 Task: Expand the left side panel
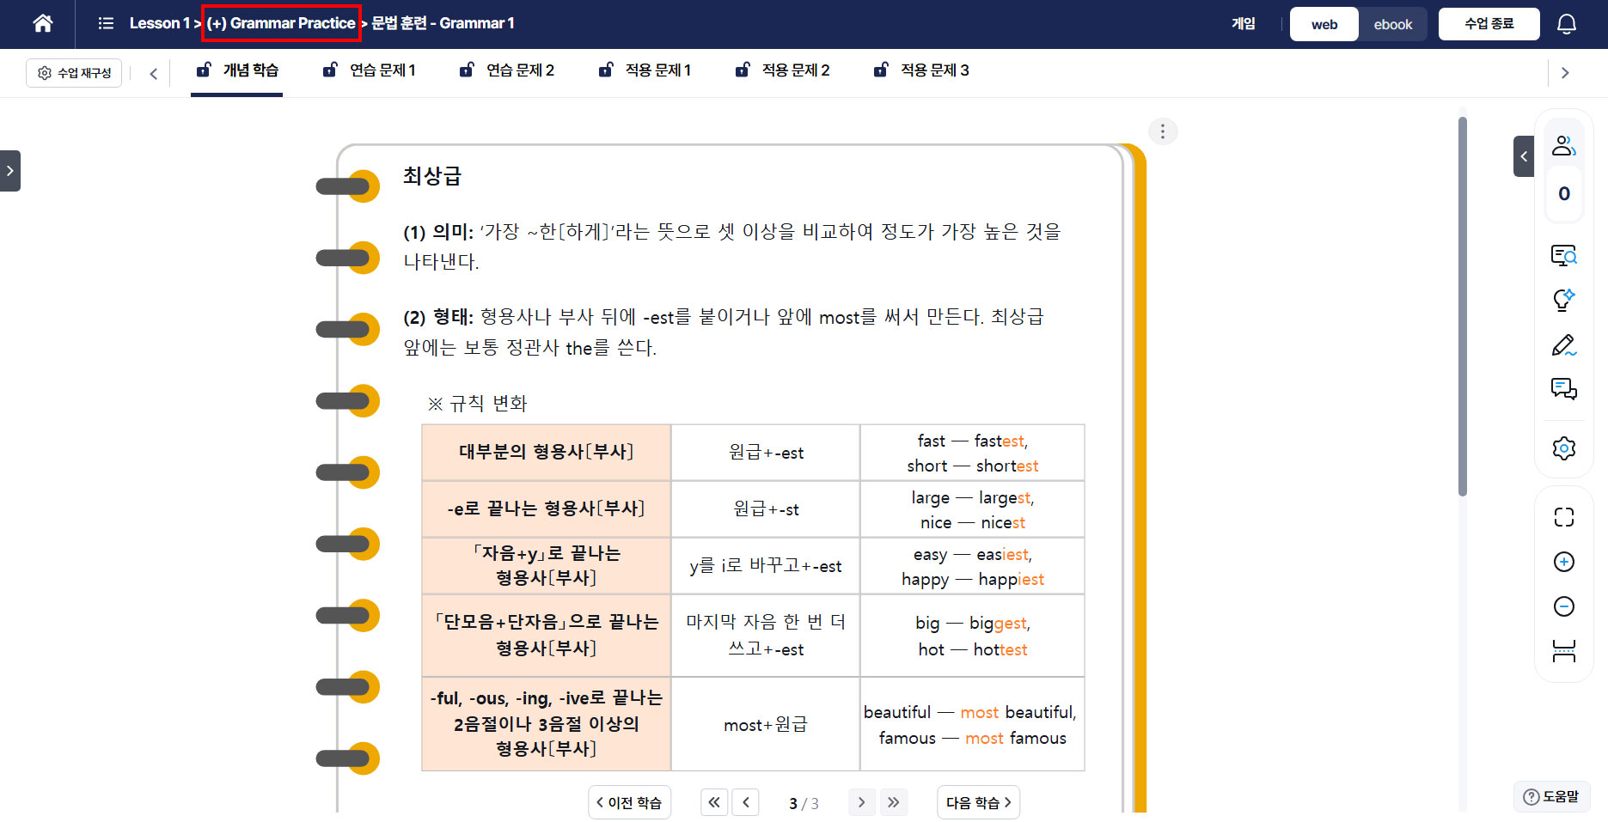click(10, 171)
